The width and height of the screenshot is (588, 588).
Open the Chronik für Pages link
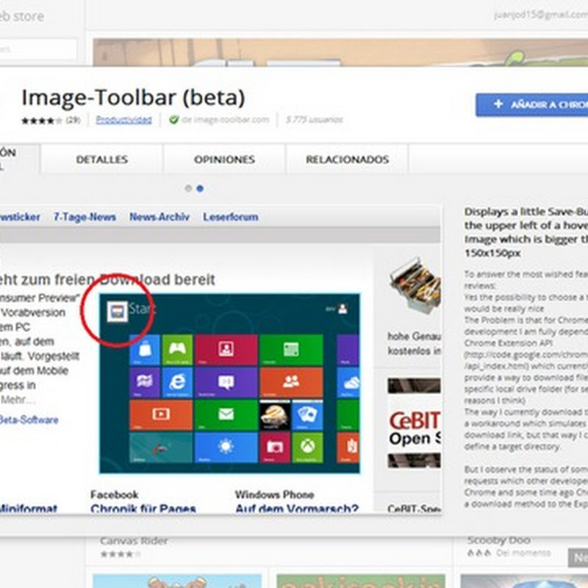(143, 508)
